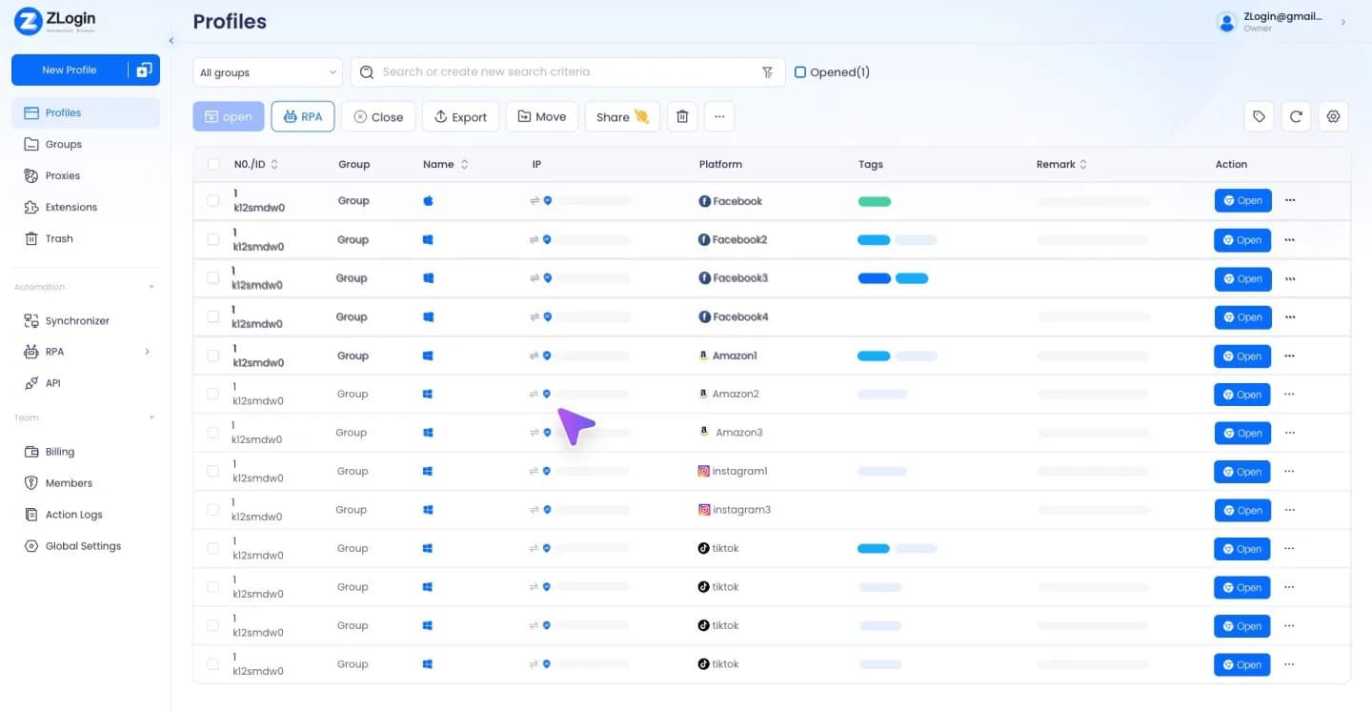Check the Facebook2 profile row checkbox

coord(213,240)
